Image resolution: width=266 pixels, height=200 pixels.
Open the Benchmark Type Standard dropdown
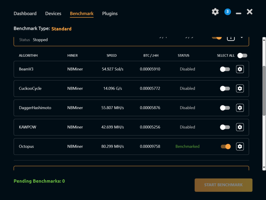(x=61, y=29)
